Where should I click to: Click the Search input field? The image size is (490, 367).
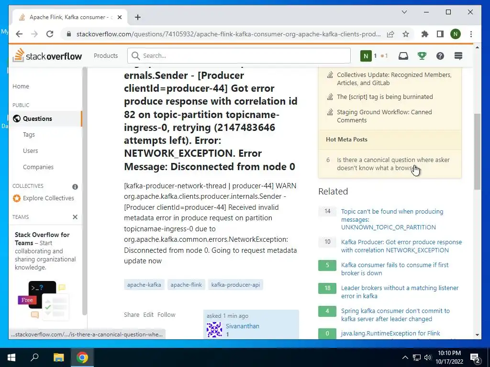click(x=239, y=55)
